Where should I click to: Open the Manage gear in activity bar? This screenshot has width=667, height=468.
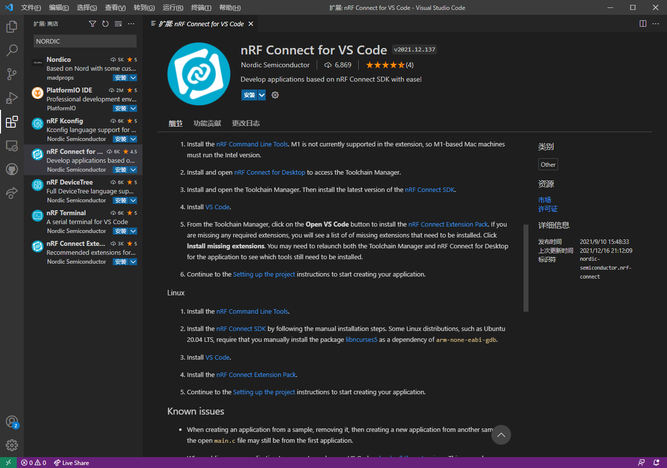12,445
